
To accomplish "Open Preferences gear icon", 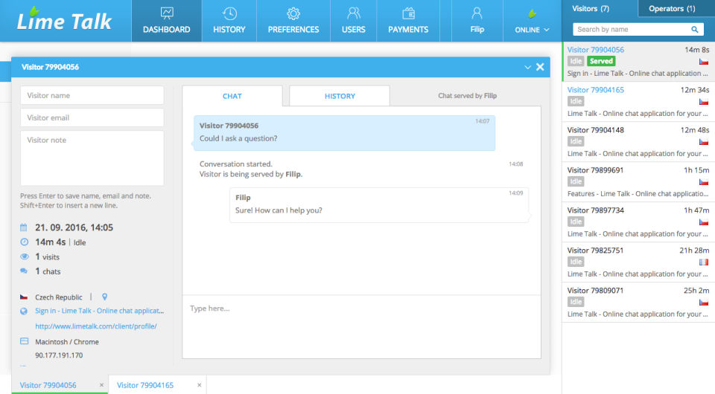I will (x=293, y=13).
